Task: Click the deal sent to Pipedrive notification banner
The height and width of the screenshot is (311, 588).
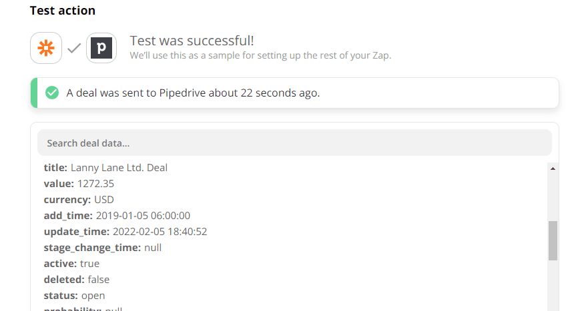Action: pyautogui.click(x=294, y=93)
